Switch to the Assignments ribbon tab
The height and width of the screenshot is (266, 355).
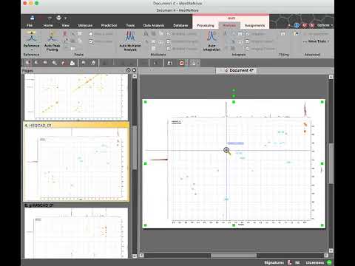[254, 25]
